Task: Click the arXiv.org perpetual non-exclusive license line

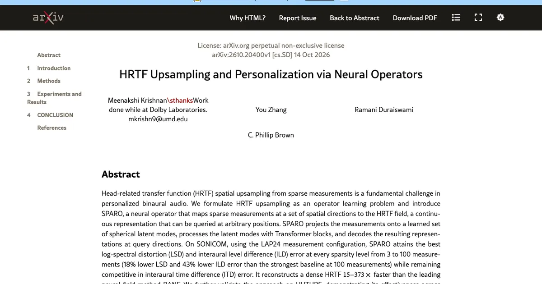Action: [x=271, y=46]
